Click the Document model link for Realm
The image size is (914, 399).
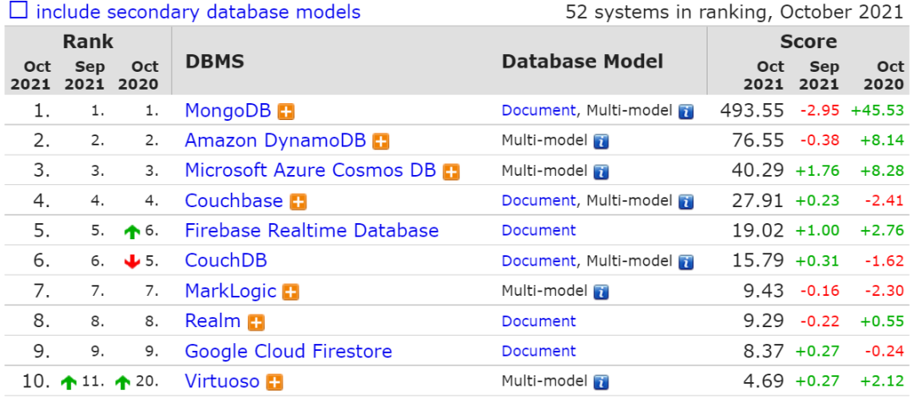pos(538,321)
